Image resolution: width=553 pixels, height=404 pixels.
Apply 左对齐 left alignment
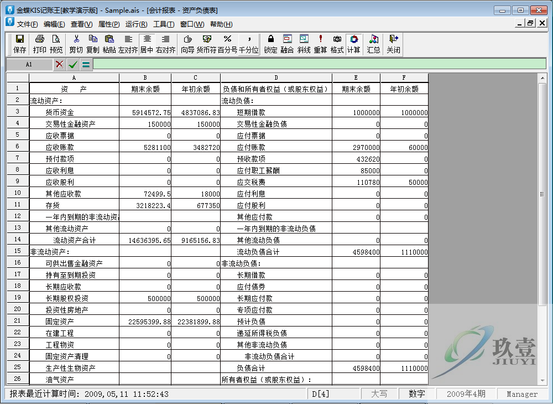128,44
